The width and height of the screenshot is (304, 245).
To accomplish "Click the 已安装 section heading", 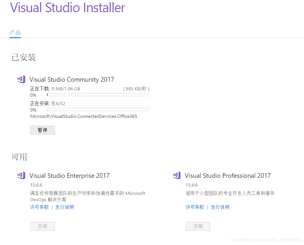I will pos(24,57).
